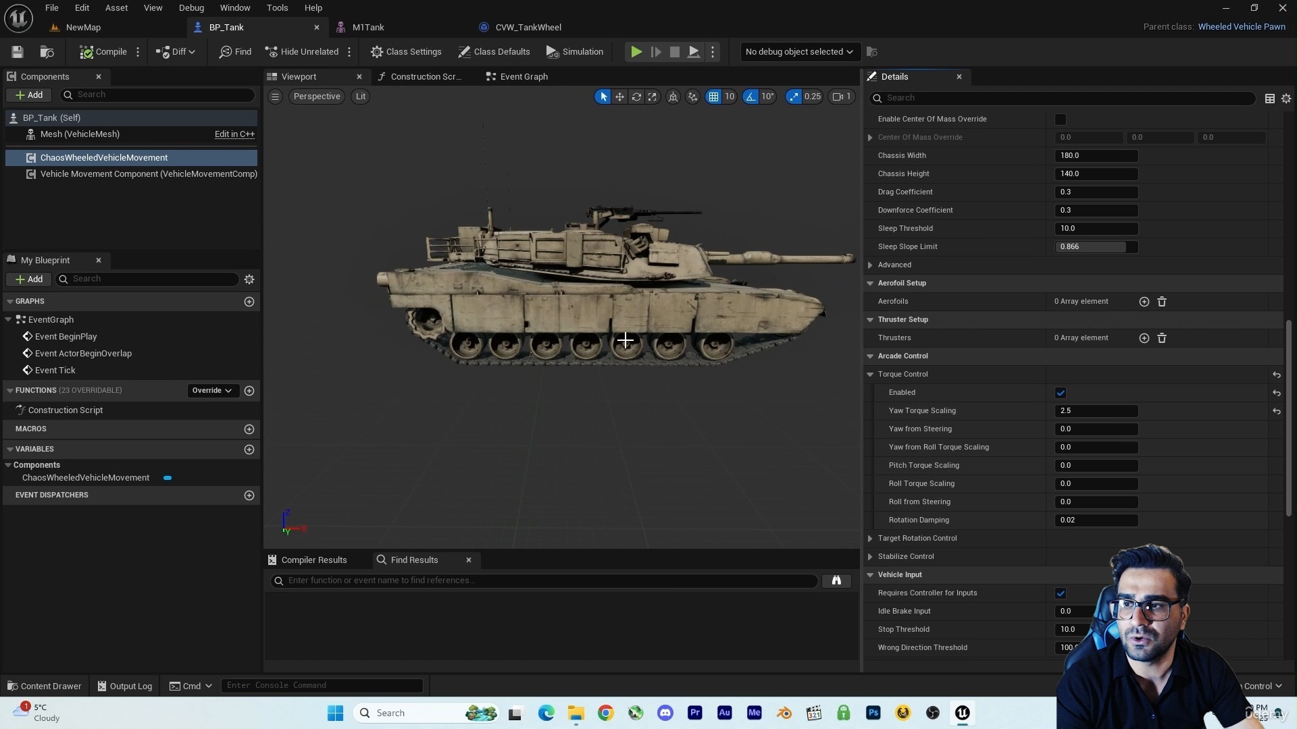Remove all Thrusters array elements trash icon
The height and width of the screenshot is (729, 1297).
click(x=1162, y=338)
